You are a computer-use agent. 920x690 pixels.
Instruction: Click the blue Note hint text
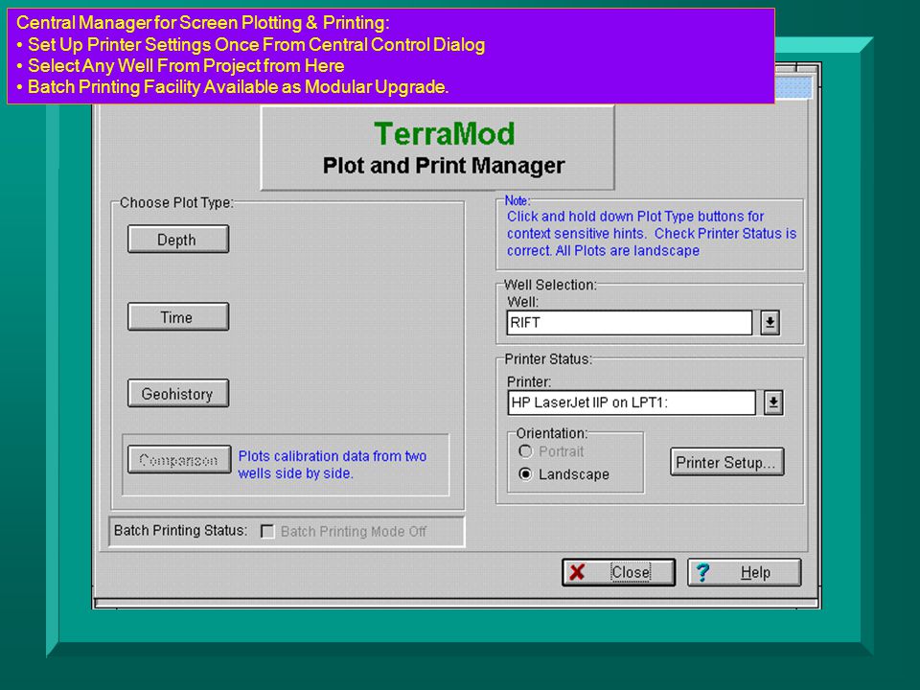(x=652, y=234)
